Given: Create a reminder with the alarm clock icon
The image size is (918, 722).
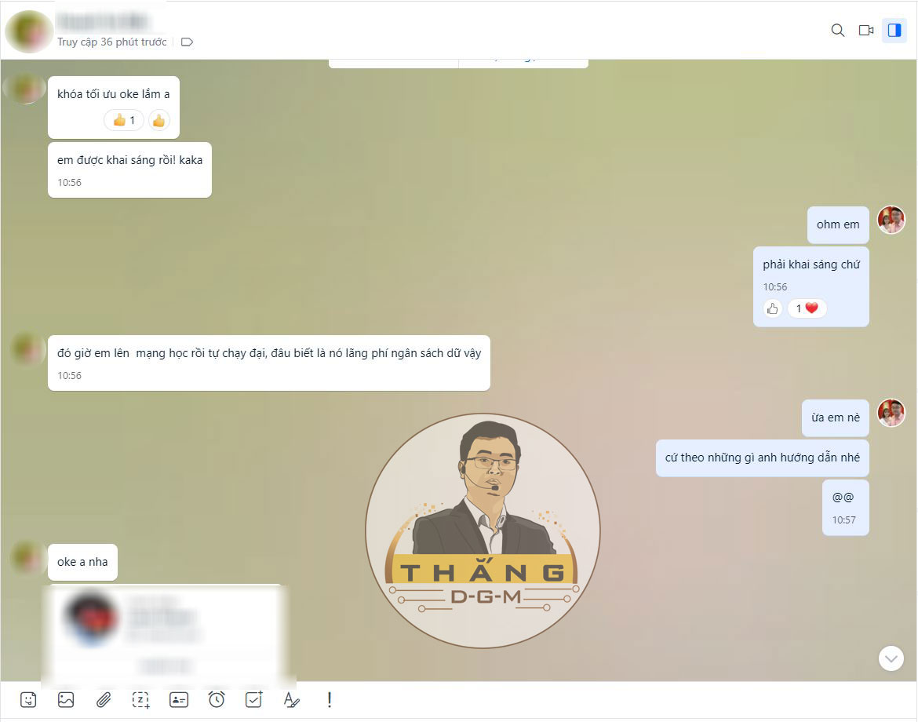Looking at the screenshot, I should pyautogui.click(x=216, y=700).
